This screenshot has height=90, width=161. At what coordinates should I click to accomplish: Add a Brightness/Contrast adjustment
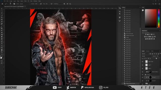tap(146, 34)
